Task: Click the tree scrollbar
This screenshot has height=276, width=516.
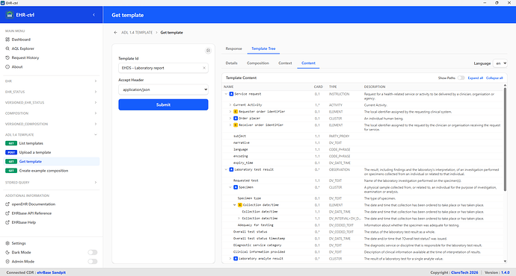Action: [505, 139]
